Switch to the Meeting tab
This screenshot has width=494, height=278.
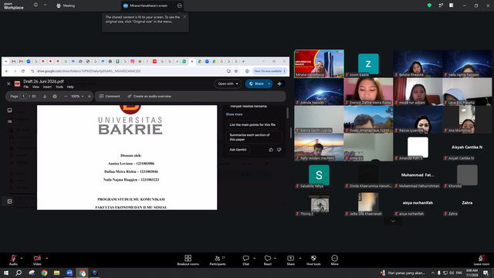coord(66,5)
